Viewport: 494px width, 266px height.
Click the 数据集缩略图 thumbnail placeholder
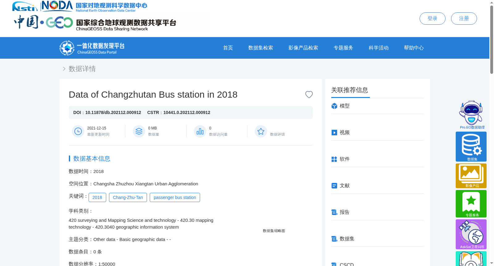[274, 231]
